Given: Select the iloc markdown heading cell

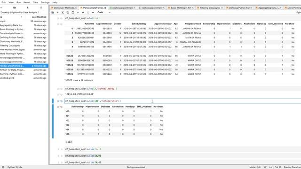Looking at the screenshot, I should pos(69,142).
